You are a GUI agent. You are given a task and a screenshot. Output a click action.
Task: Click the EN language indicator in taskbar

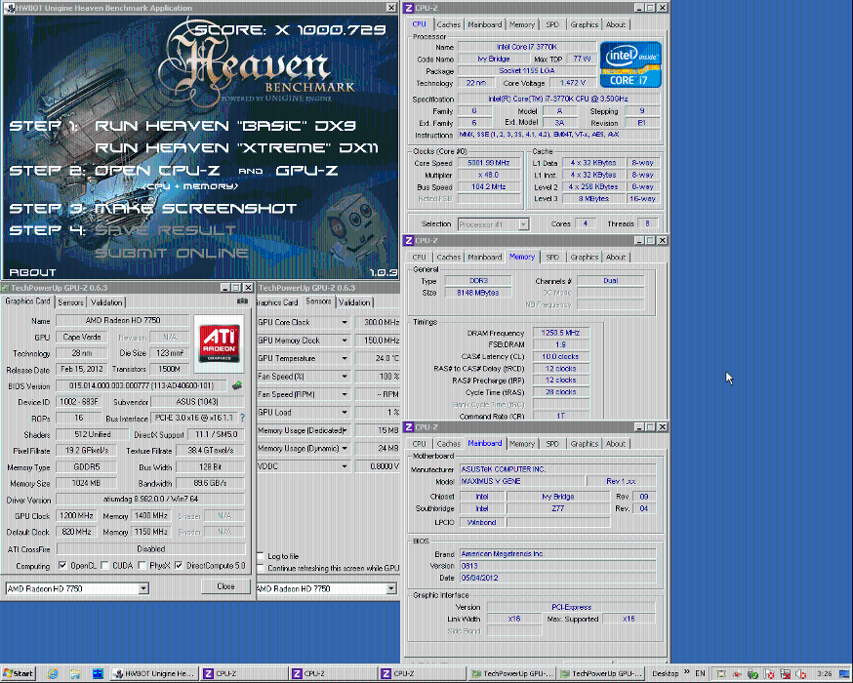(x=700, y=674)
